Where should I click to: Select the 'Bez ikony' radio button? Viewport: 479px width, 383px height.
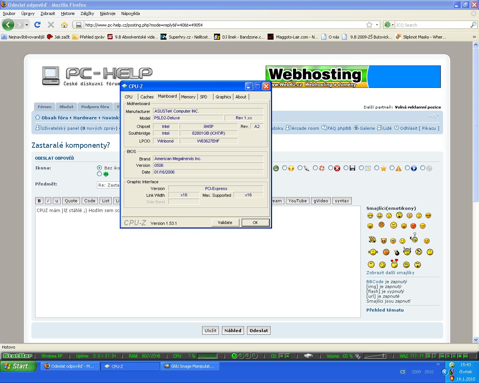point(99,168)
